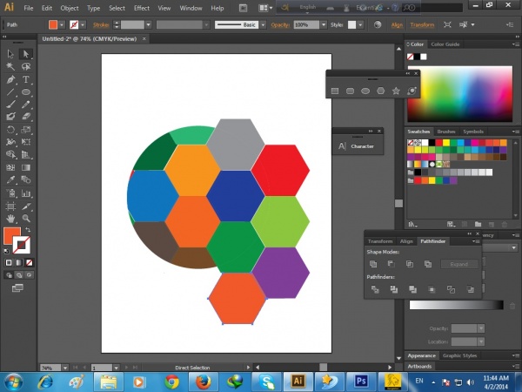
Task: Switch to the Brushes tab
Action: point(446,132)
